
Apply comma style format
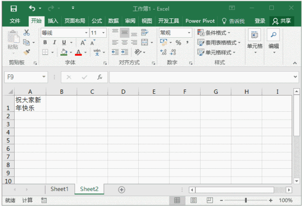[187, 42]
